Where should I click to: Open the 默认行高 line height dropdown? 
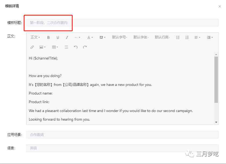pos(162,37)
